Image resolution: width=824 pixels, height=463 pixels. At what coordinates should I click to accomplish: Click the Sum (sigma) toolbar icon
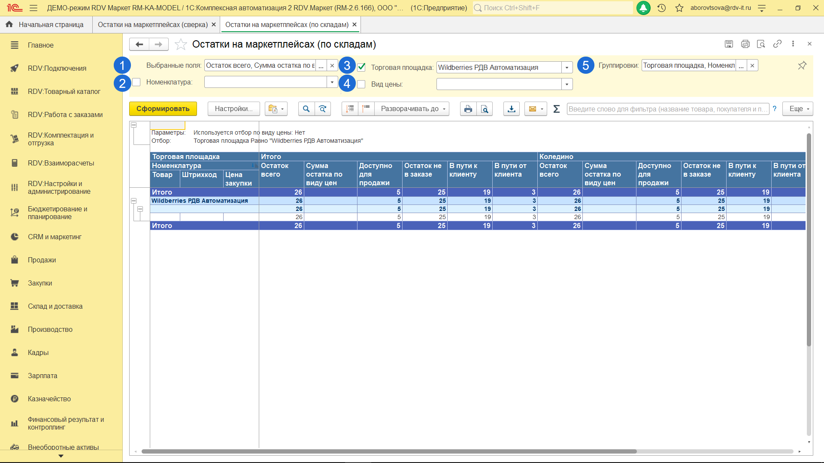556,109
